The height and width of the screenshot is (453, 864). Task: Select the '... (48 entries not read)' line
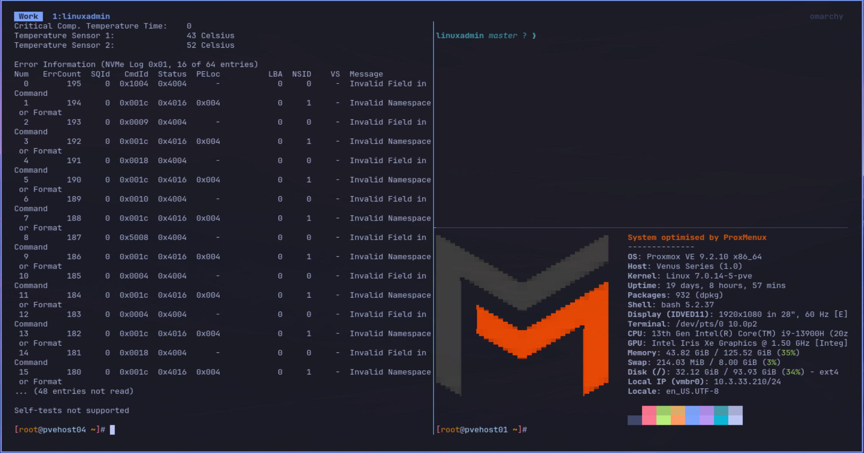[74, 391]
